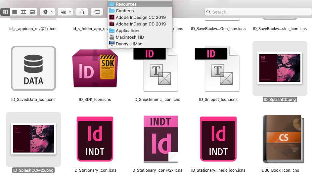Click file name ID_SDK_Icon.icns
The width and height of the screenshot is (312, 179).
tap(95, 100)
